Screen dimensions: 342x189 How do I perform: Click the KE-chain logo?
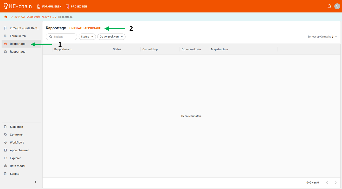tap(18, 6)
